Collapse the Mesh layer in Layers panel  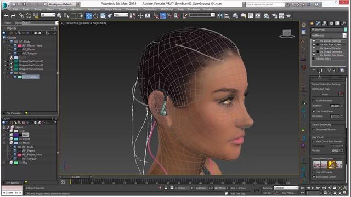[4, 143]
